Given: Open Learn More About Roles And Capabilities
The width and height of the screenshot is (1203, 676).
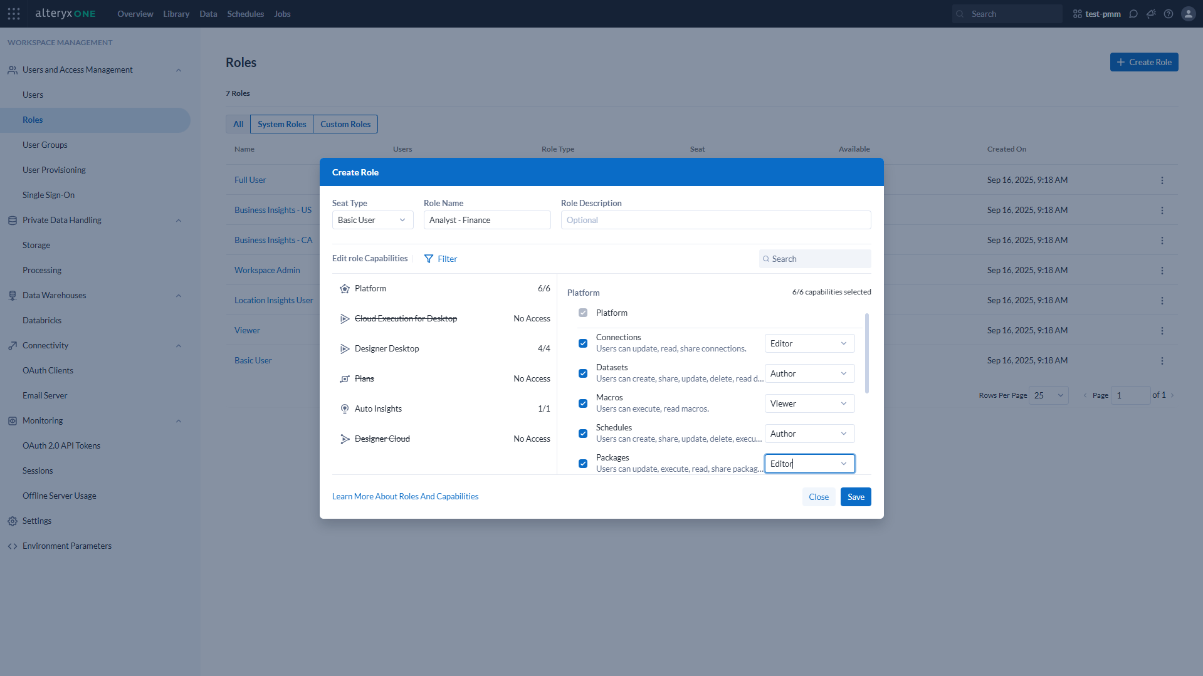Looking at the screenshot, I should [405, 496].
